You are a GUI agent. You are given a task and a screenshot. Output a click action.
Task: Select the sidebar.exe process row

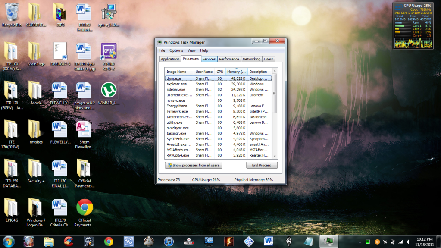pyautogui.click(x=218, y=90)
